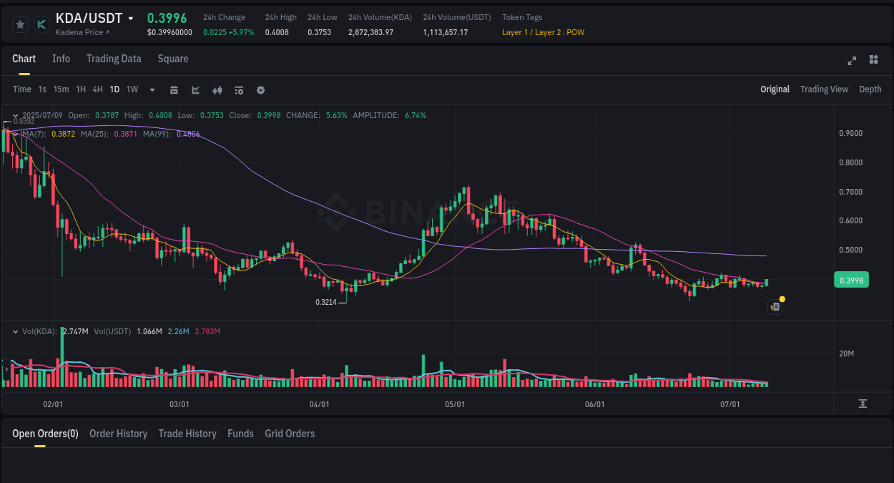
Task: Open the Order History tab
Action: click(x=118, y=434)
